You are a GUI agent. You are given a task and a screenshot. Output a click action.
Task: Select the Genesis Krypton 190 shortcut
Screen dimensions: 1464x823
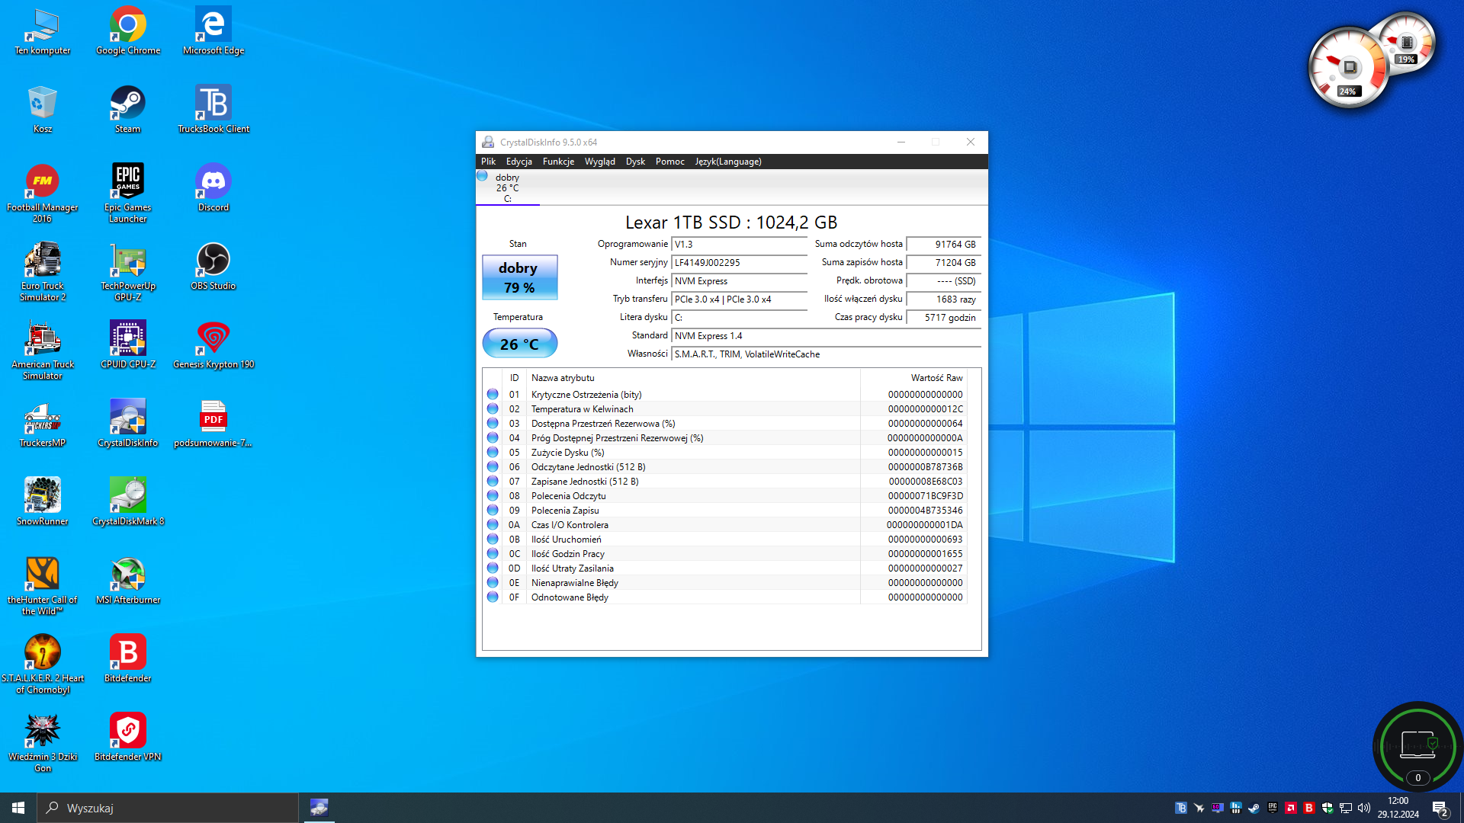coord(213,346)
